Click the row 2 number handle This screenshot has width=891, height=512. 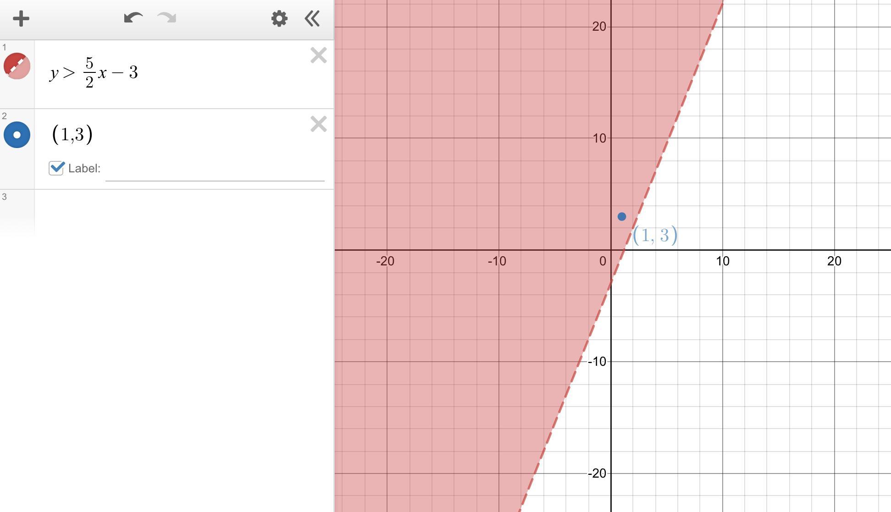click(5, 116)
